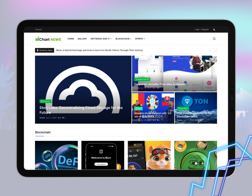Open the hamster with goggles thumbnail
The image size is (252, 196).
tap(149, 155)
